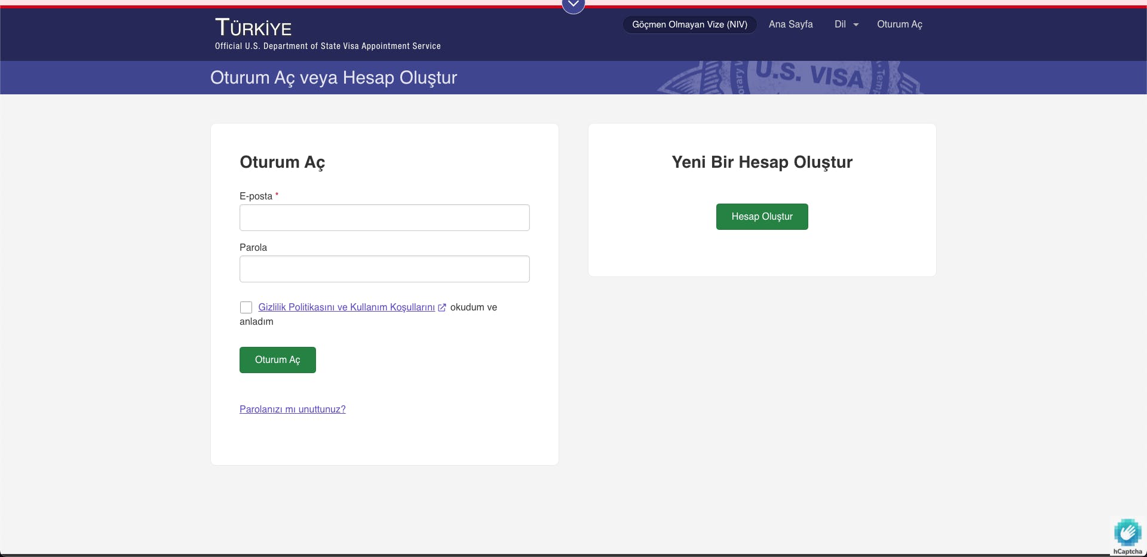Click the chevron-down circle at top center
1147x557 pixels.
click(x=573, y=5)
